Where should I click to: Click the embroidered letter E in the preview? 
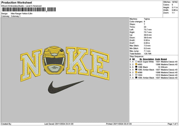point(100,64)
